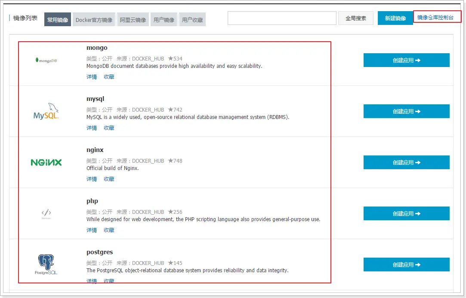Click the ★256 star rating of php
The height and width of the screenshot is (298, 466).
[175, 212]
